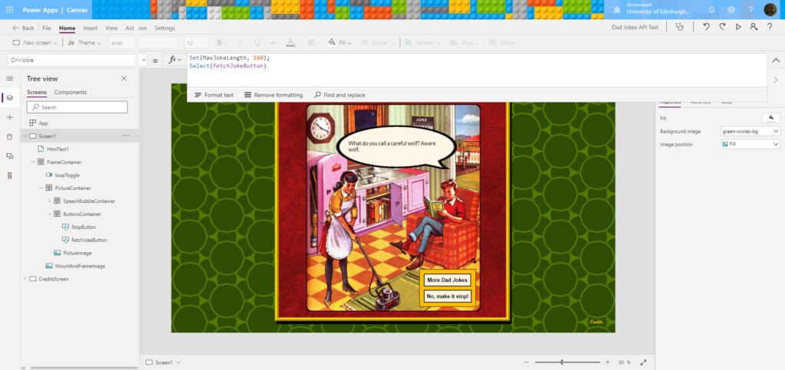Viewport: 785px width, 370px height.
Task: Open the Insert menu
Action: (x=90, y=28)
